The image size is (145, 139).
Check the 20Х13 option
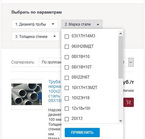(67, 119)
